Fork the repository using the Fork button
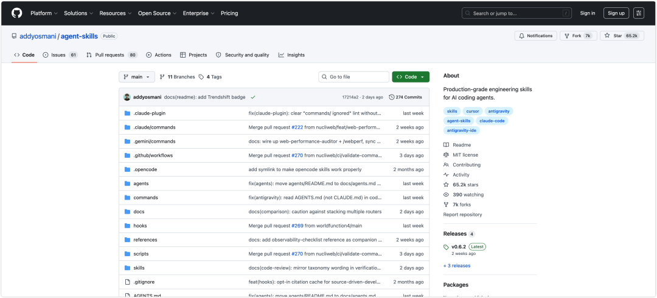This screenshot has width=657, height=298. pos(579,36)
